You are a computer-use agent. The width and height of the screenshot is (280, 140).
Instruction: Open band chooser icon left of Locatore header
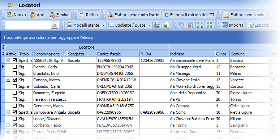(x=3, y=47)
